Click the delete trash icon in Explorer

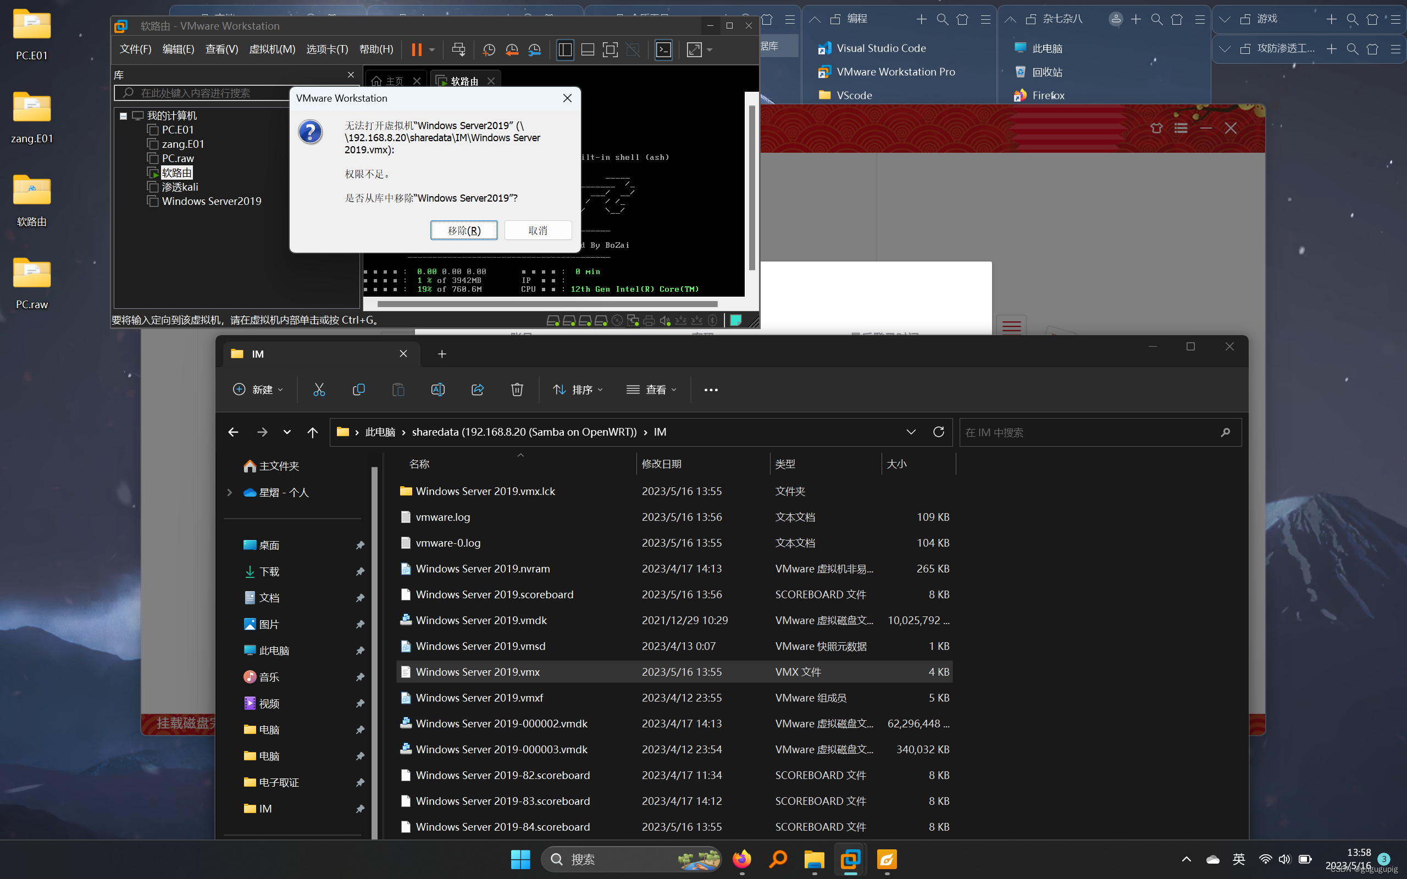tap(516, 390)
